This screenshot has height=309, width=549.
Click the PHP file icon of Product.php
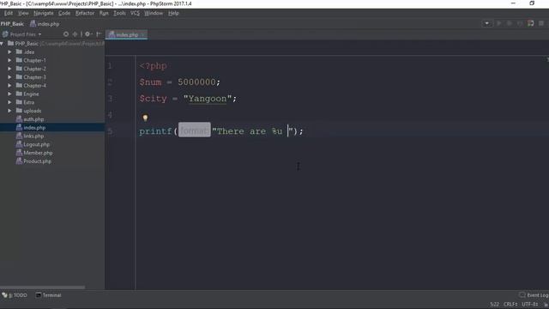point(19,161)
